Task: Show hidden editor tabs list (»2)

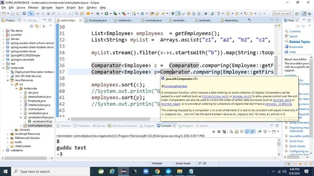Action: (249, 20)
